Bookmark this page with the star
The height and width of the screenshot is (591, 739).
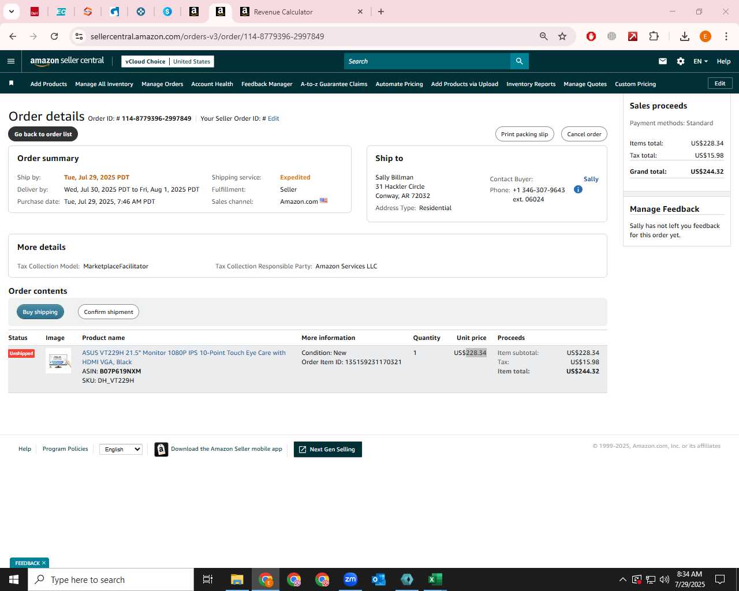pyautogui.click(x=562, y=36)
